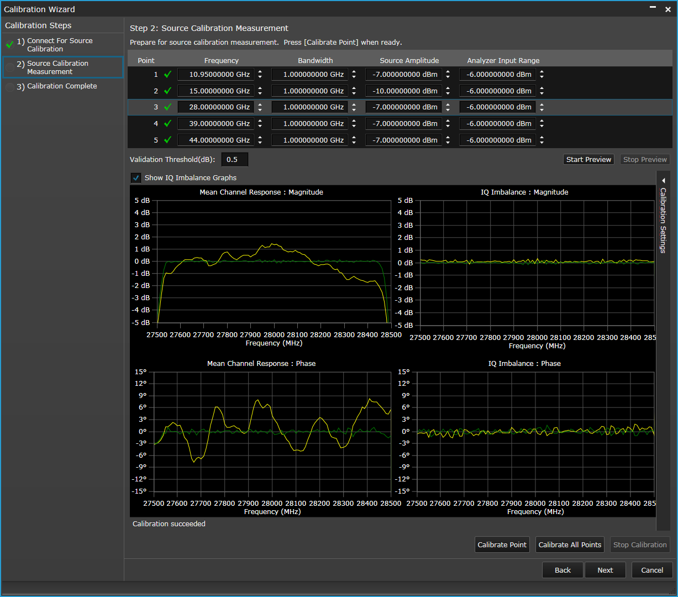
Task: Decrease point 2 source amplitude with down arrow
Action: (448, 93)
